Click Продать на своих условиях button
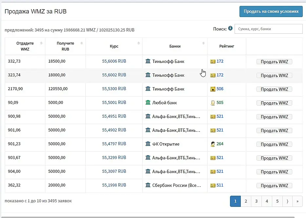 271,11
